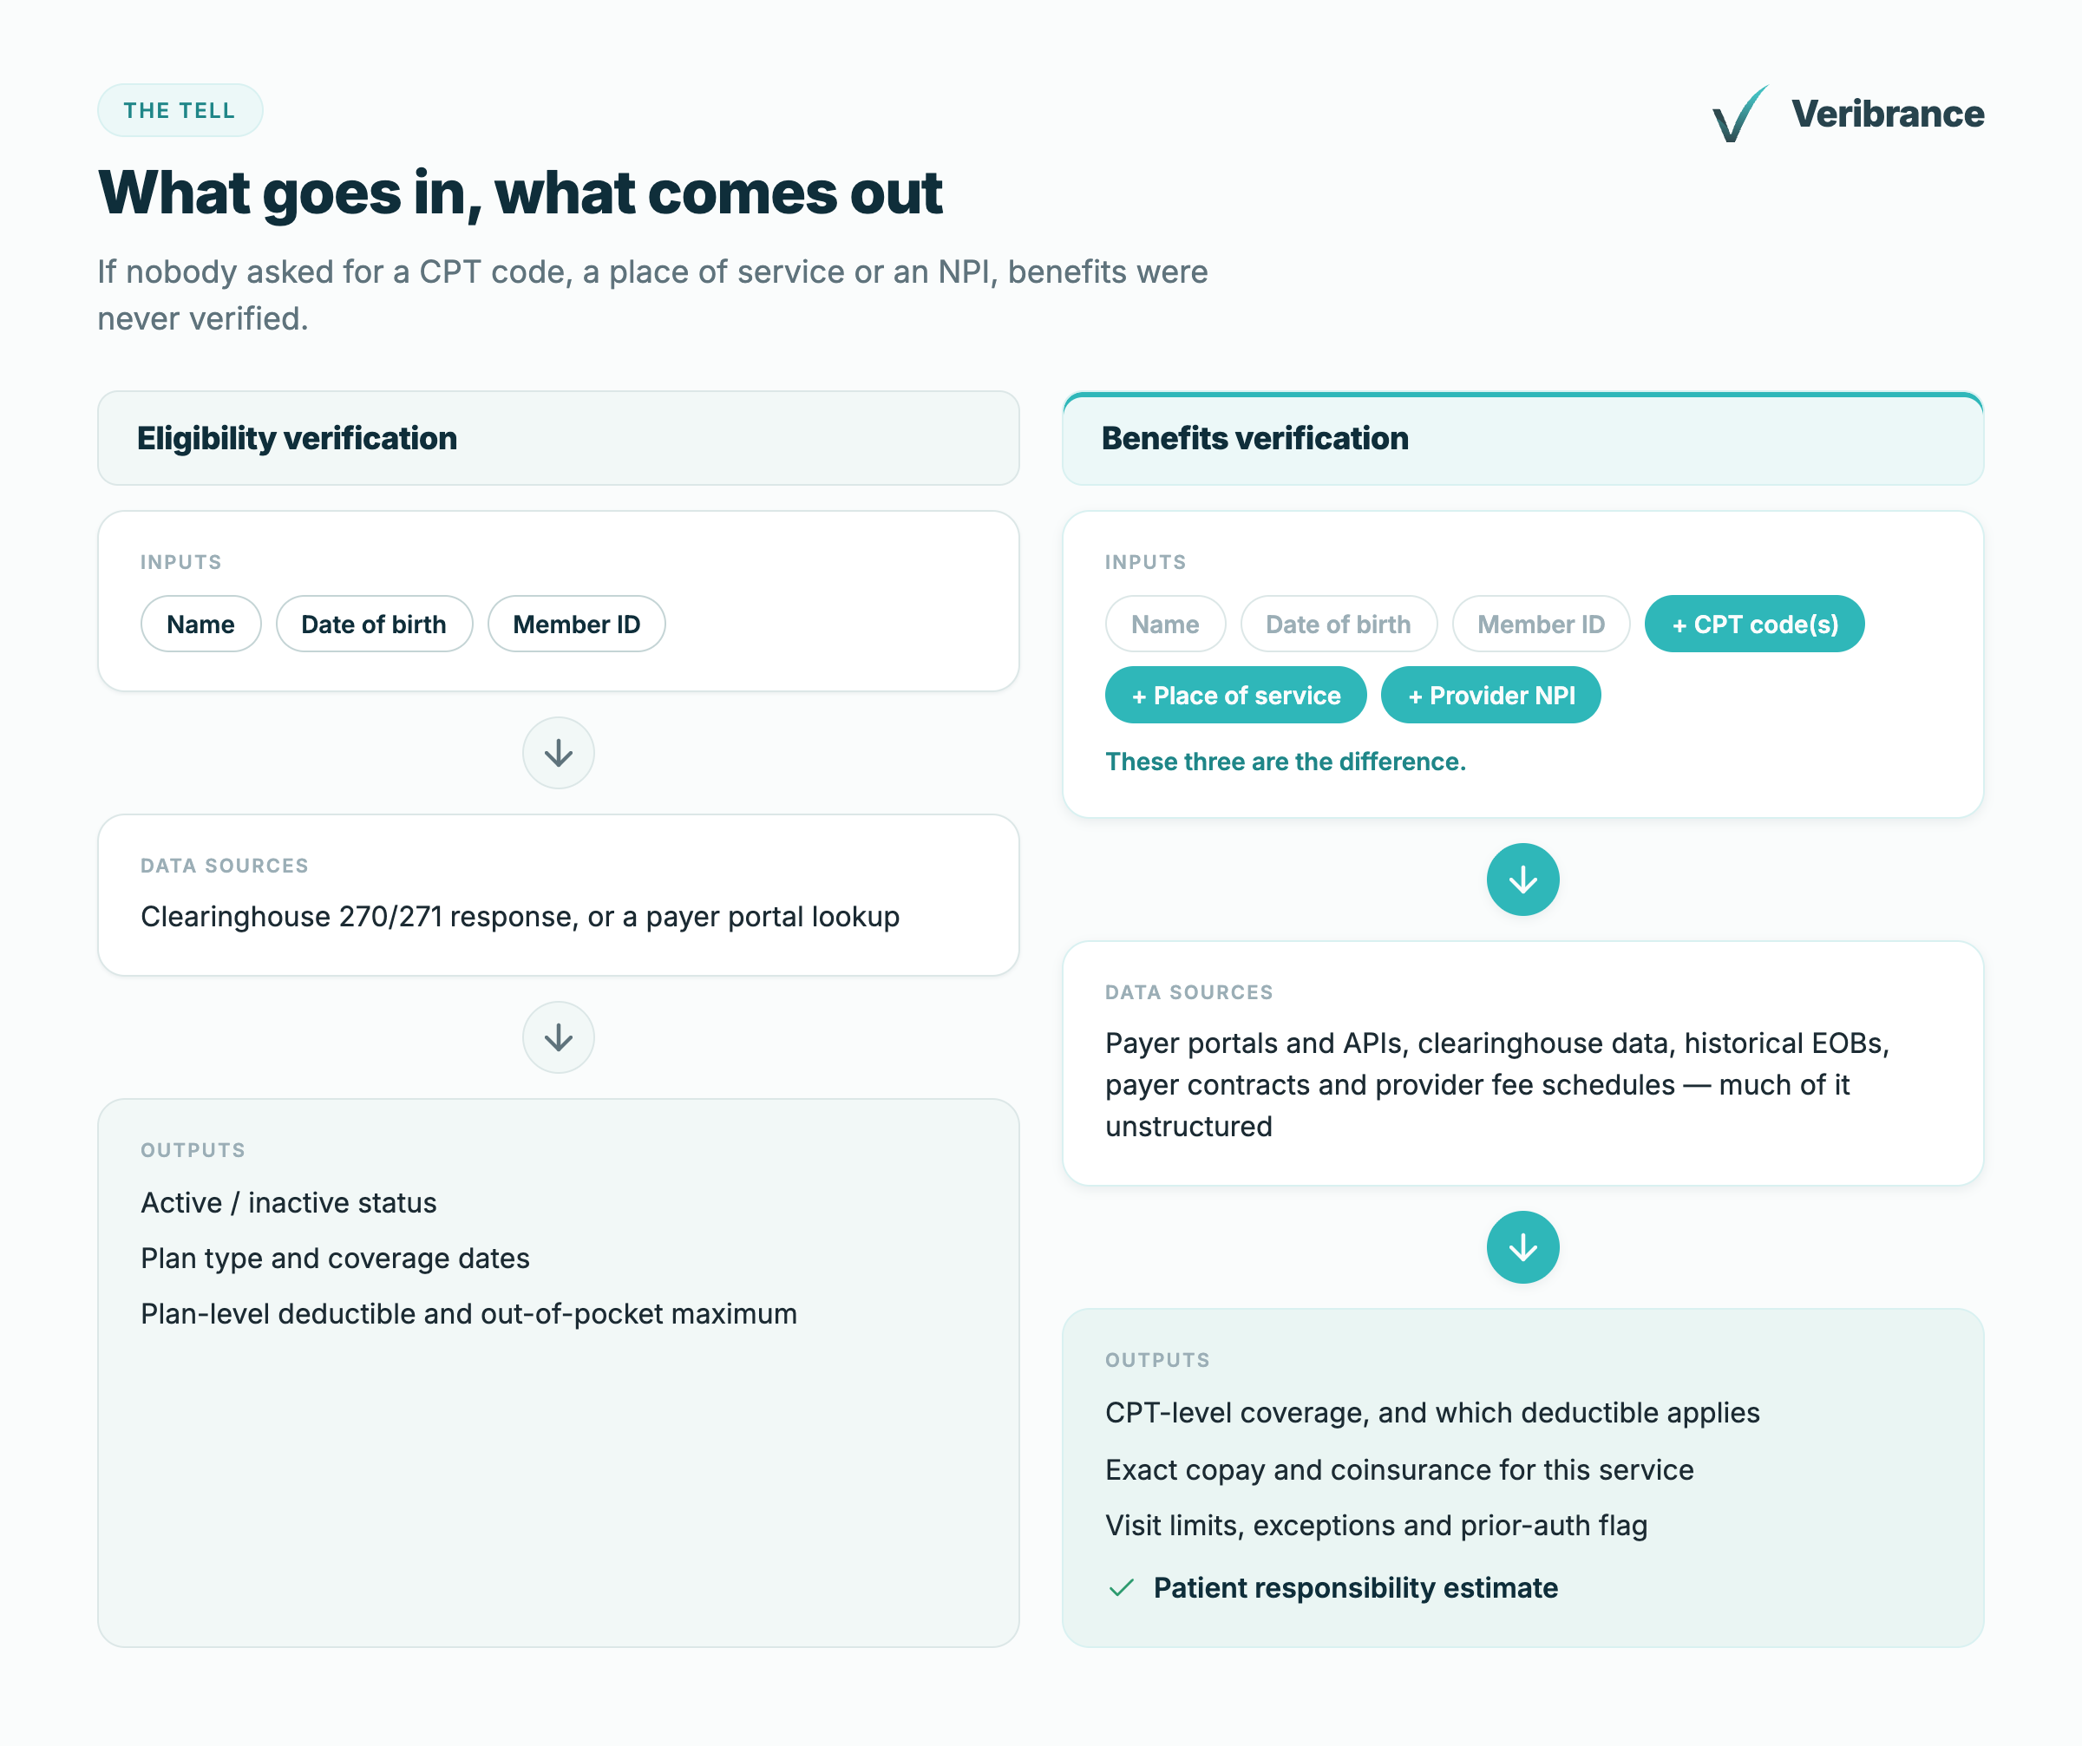Click the 'THE TELL' label badge
This screenshot has width=2082, height=1746.
click(180, 110)
